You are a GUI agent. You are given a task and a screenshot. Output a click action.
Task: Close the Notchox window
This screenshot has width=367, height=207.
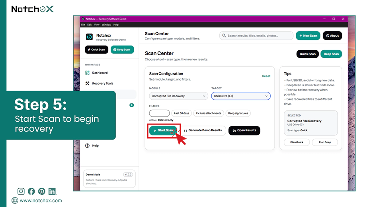tap(343, 19)
